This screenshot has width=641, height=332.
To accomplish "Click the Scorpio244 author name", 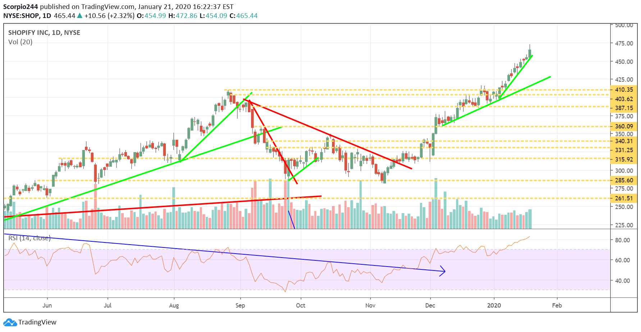I will tap(21, 6).
